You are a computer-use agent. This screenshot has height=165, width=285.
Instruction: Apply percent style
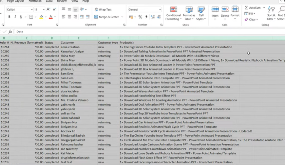tap(140, 17)
